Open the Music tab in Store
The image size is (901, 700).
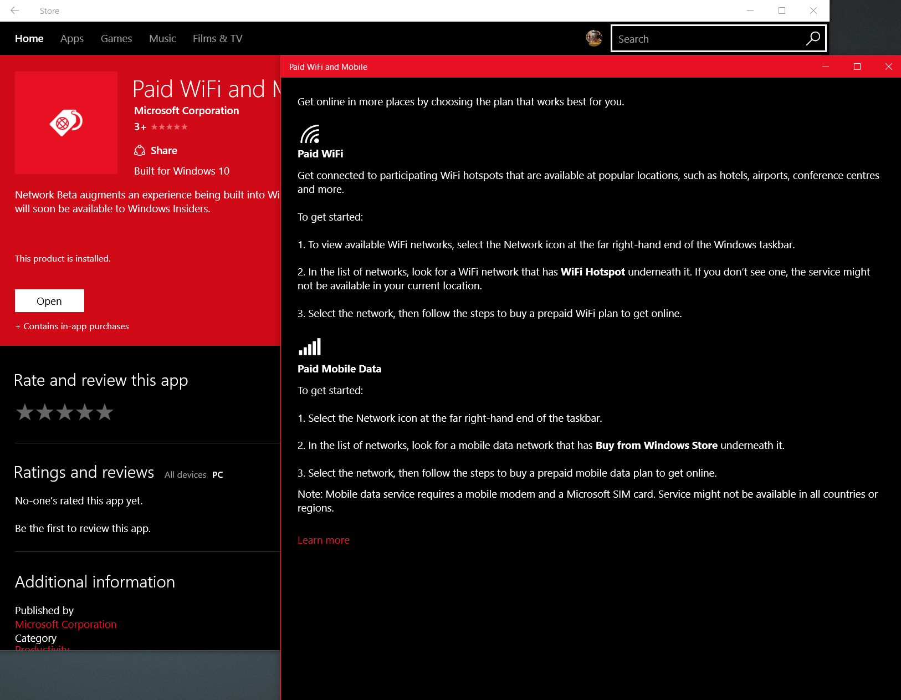click(162, 38)
